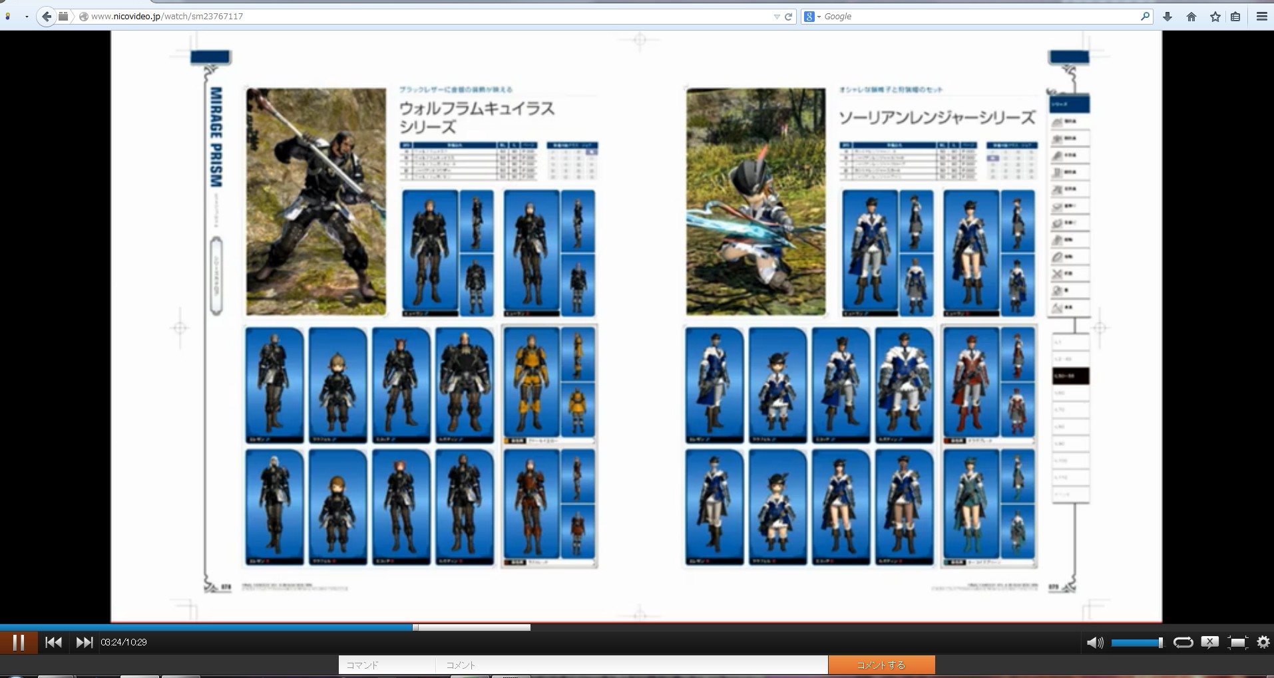Open the browser downloads arrow
This screenshot has width=1274, height=678.
point(1168,17)
